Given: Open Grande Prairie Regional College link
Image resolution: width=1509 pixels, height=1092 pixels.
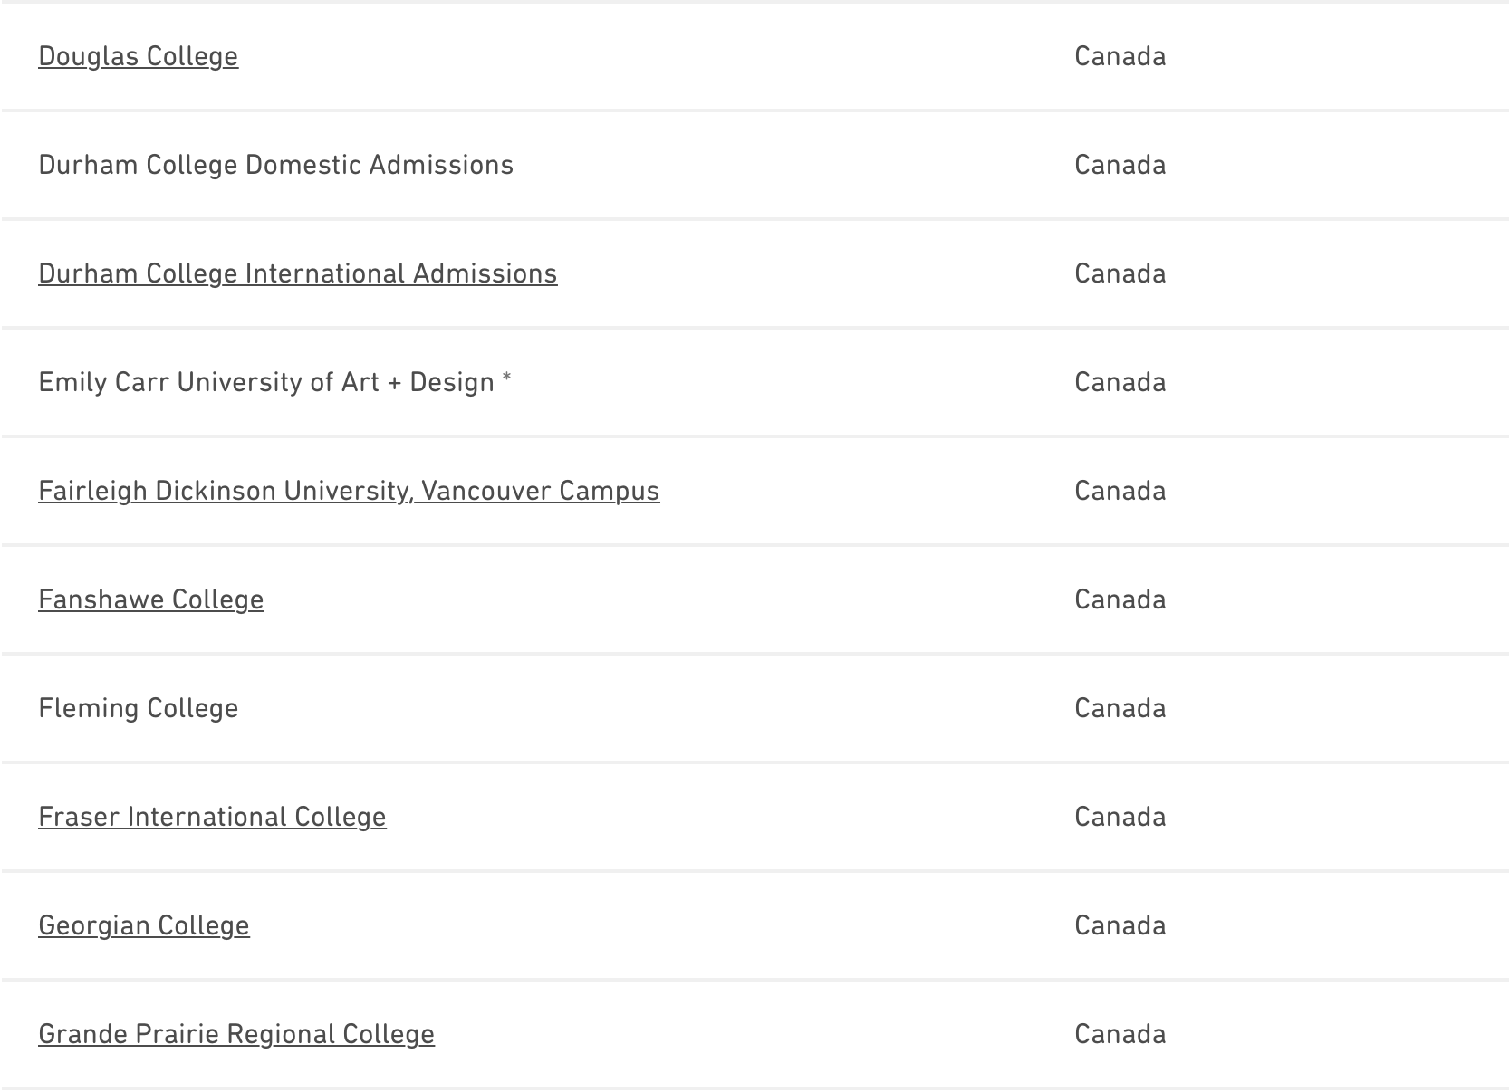Looking at the screenshot, I should point(235,1034).
